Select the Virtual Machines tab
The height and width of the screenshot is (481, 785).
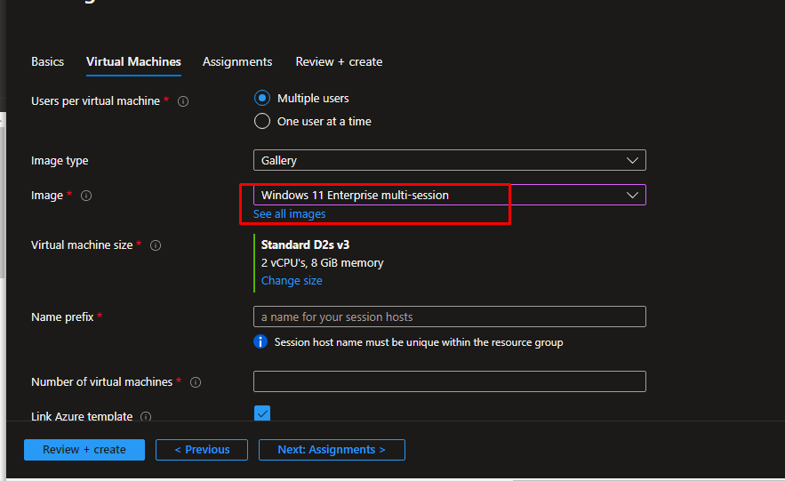133,62
